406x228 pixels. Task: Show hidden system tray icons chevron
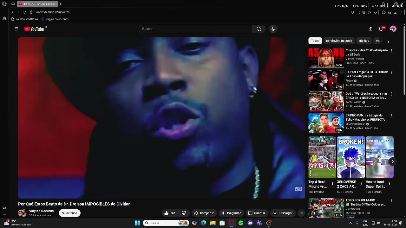pos(350,223)
